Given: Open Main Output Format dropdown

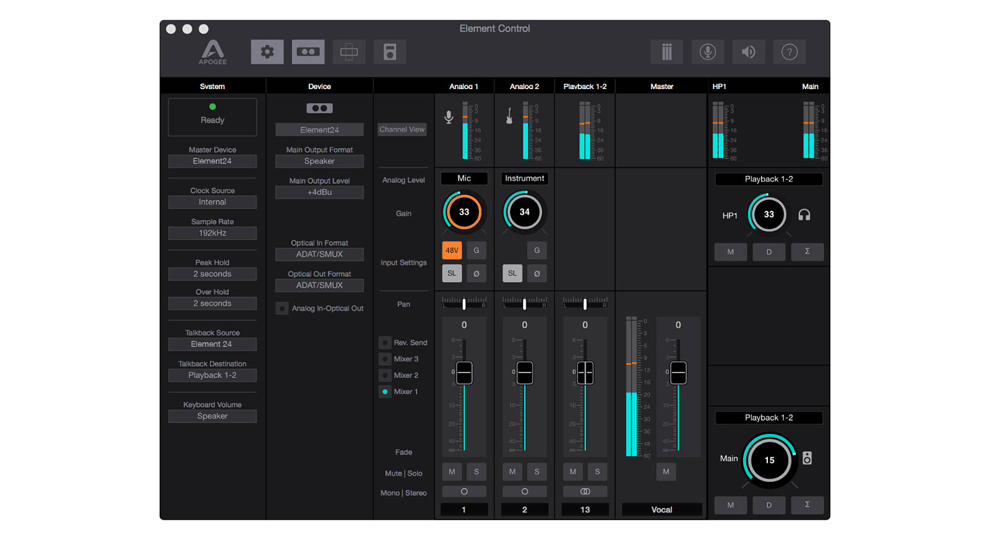Looking at the screenshot, I should [319, 161].
